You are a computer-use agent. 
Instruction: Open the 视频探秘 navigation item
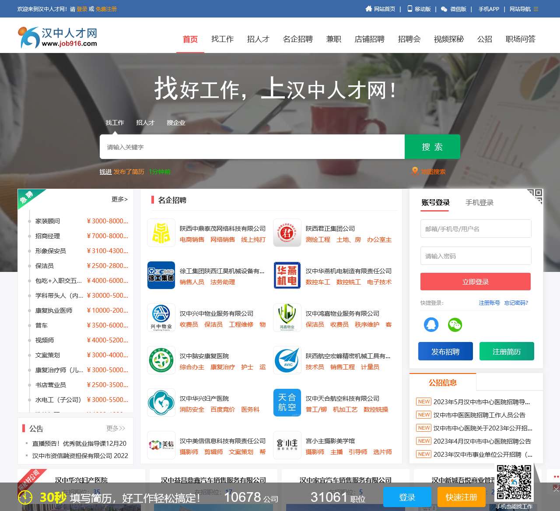(448, 39)
